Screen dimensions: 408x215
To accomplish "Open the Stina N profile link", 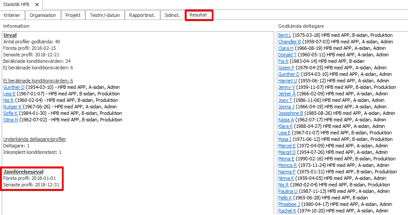I will point(11,120).
